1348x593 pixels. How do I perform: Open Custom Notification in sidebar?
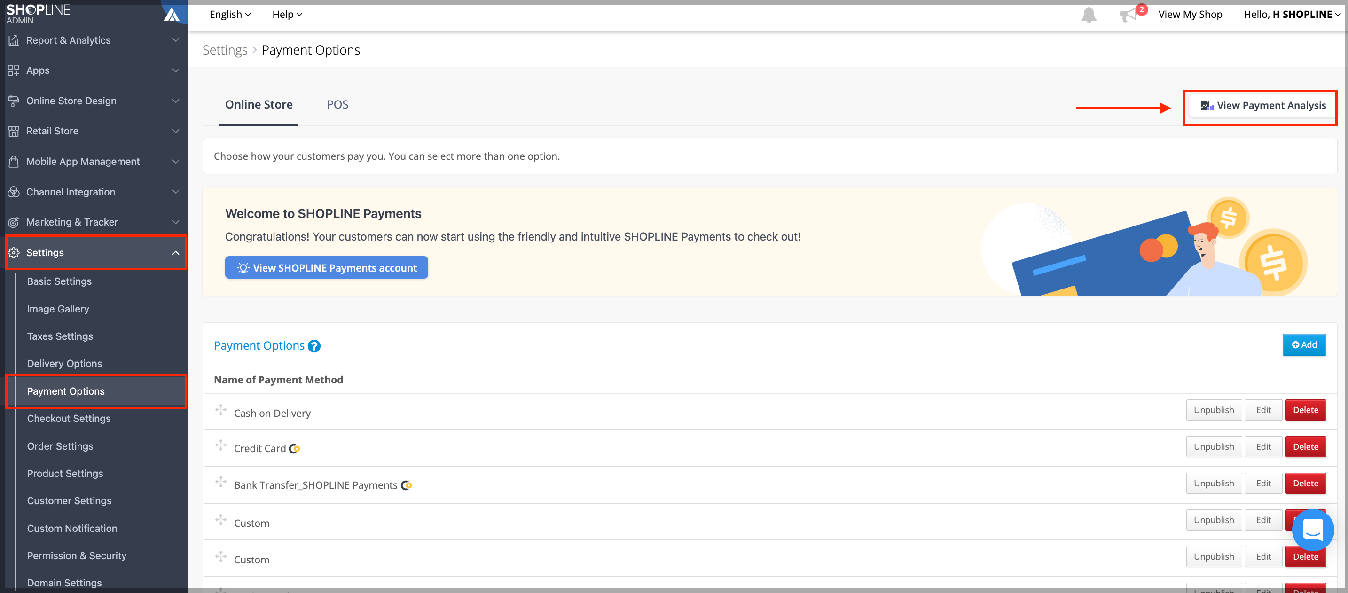(x=72, y=528)
